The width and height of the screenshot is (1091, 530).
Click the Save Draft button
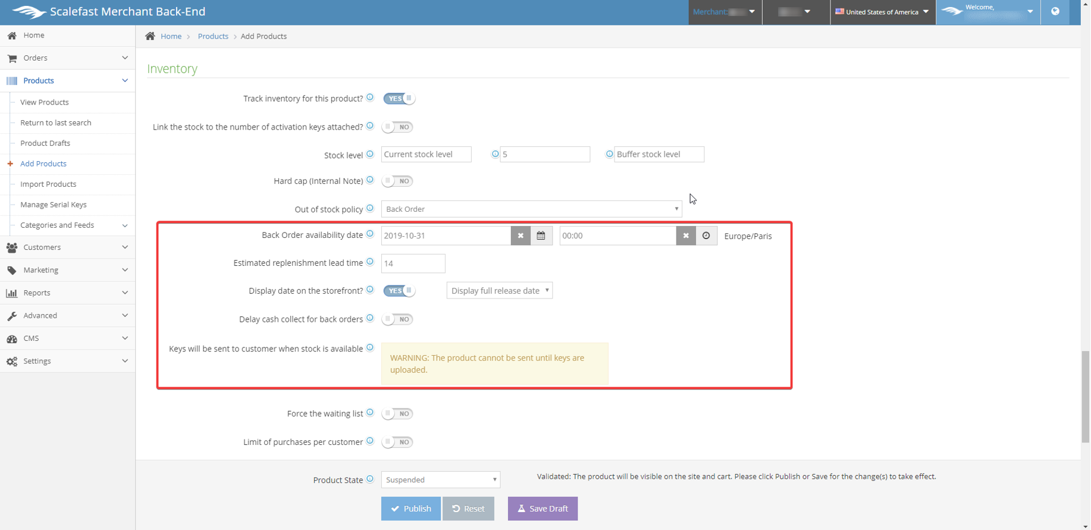pos(543,509)
